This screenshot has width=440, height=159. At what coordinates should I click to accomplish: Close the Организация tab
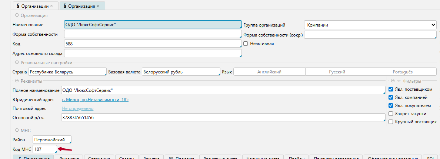98,6
